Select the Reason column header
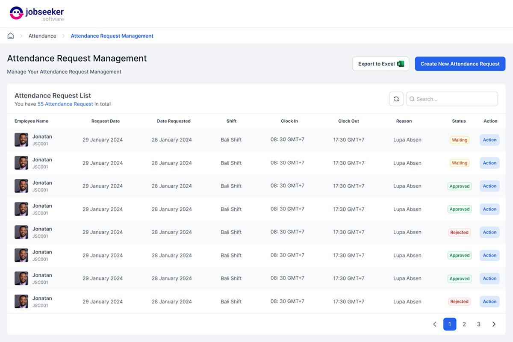 pyautogui.click(x=404, y=121)
